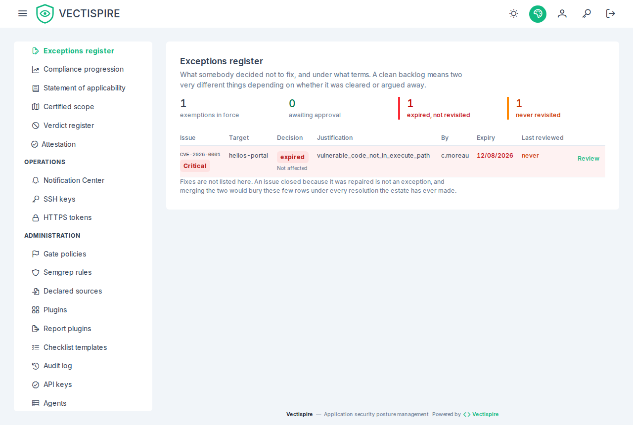The height and width of the screenshot is (425, 633).
Task: Click the CVE-2026-0001 issue identifier
Action: 200,155
